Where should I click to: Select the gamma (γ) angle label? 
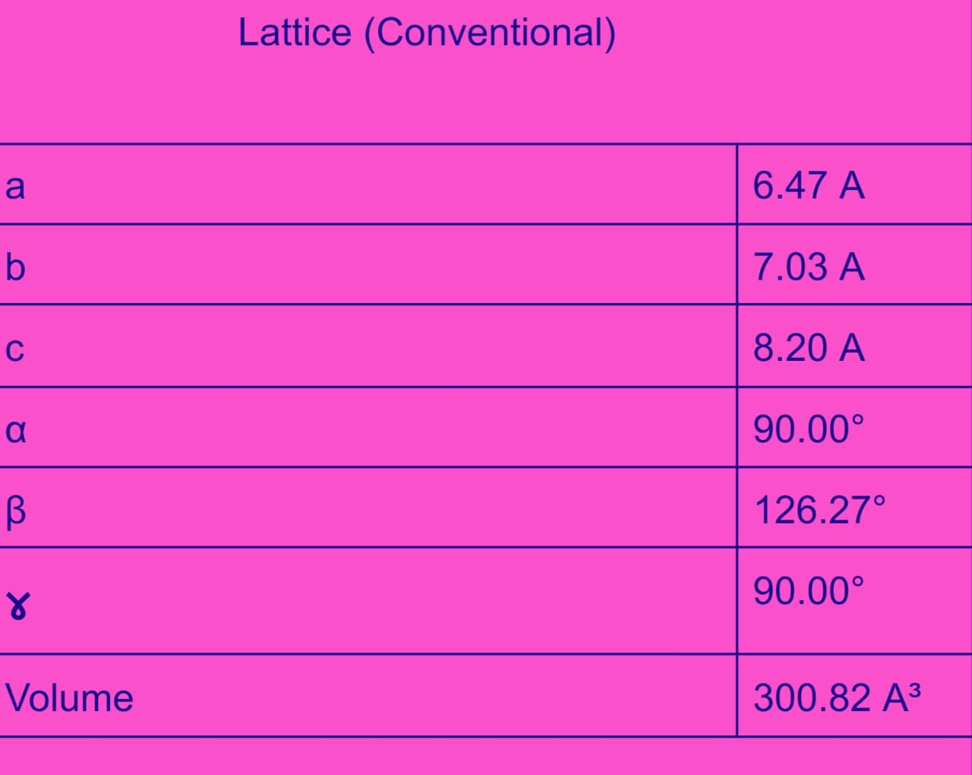[x=17, y=606]
